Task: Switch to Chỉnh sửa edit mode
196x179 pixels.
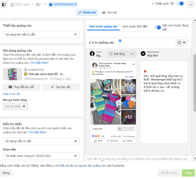Action: 87,12
